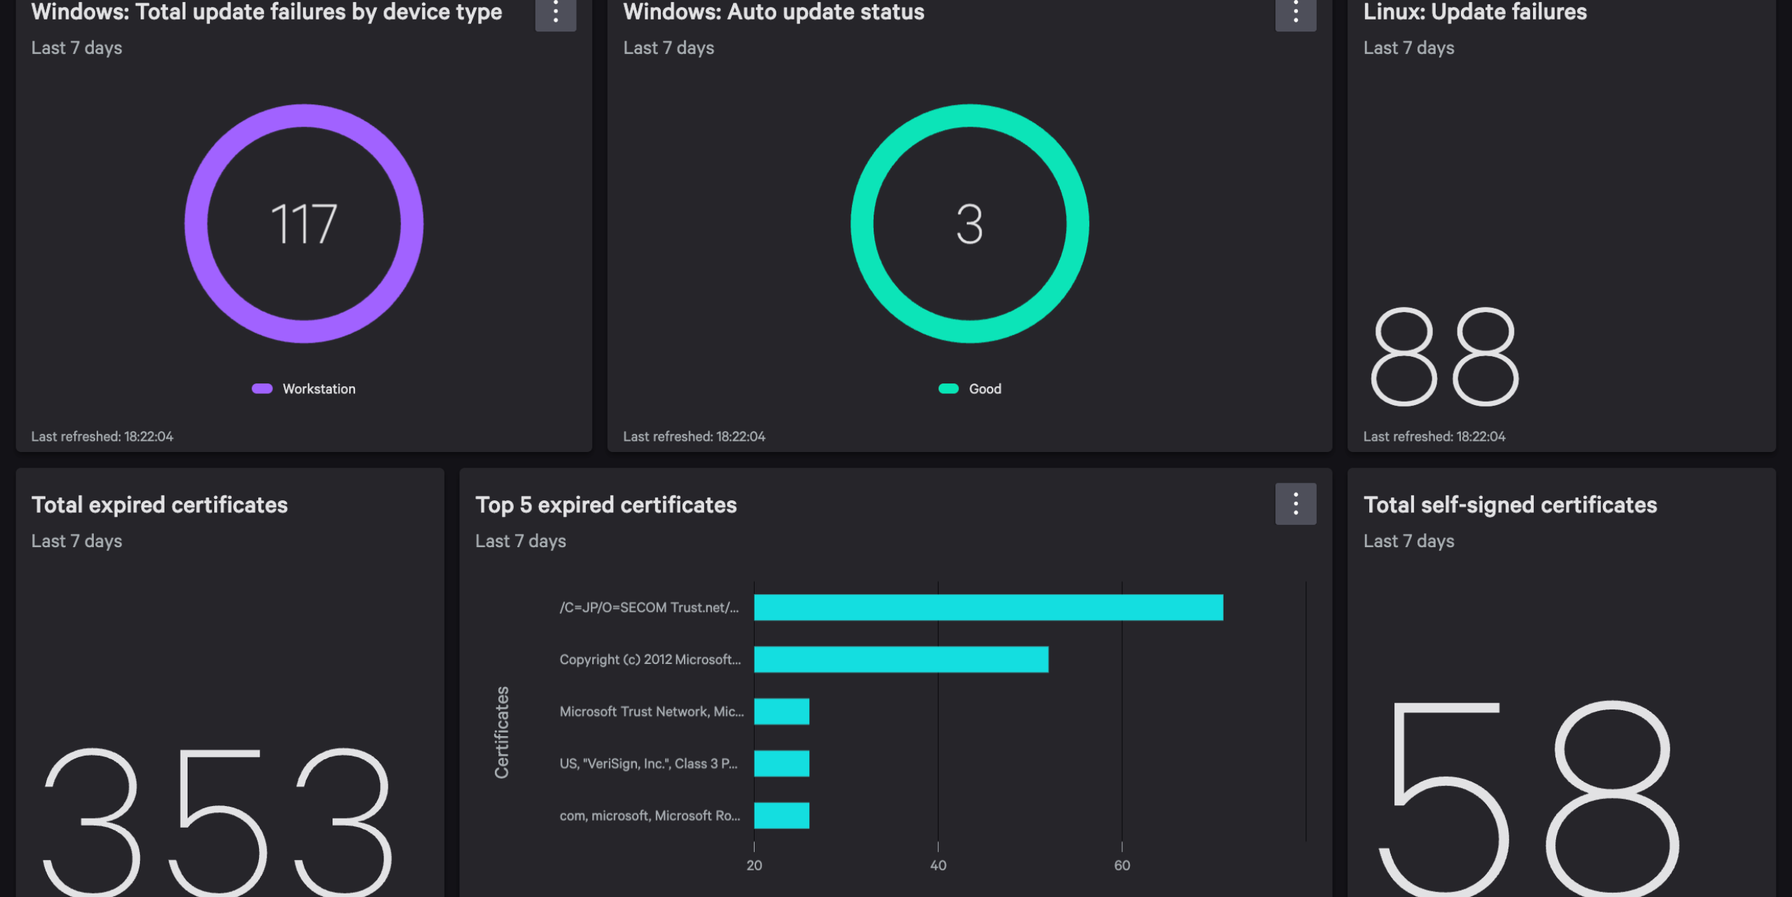This screenshot has height=897, width=1792.
Task: Toggle Good legend series in donut chart
Action: tap(984, 389)
